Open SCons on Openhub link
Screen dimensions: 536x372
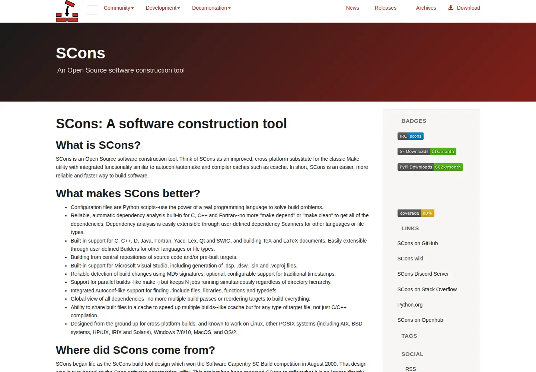coord(420,320)
